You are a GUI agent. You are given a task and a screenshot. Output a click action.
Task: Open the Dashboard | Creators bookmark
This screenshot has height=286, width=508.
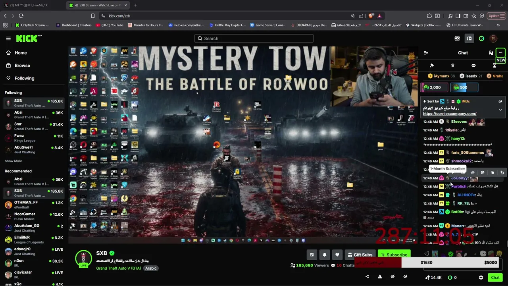(74, 25)
